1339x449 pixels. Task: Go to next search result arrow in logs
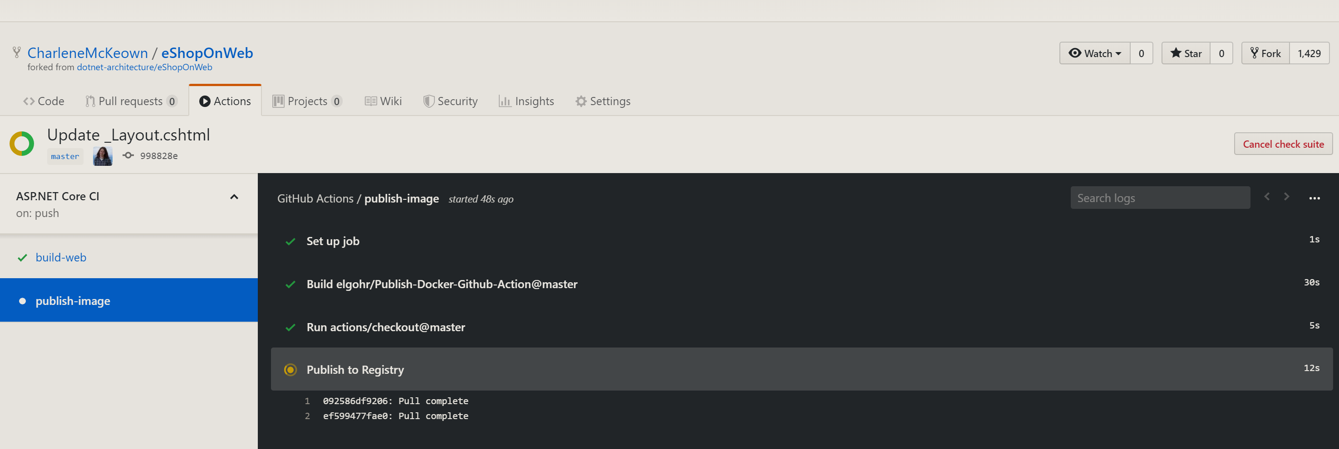pos(1286,197)
